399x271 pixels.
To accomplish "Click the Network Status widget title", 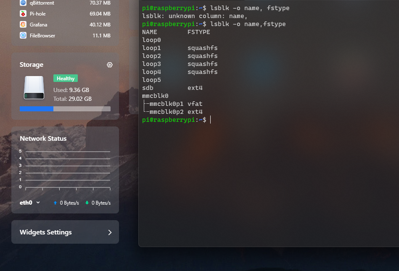I will (43, 138).
